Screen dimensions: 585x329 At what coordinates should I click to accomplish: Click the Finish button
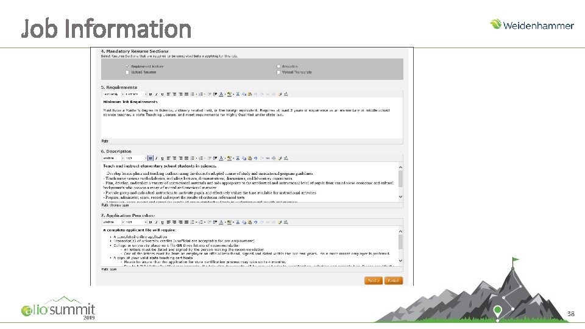click(394, 280)
